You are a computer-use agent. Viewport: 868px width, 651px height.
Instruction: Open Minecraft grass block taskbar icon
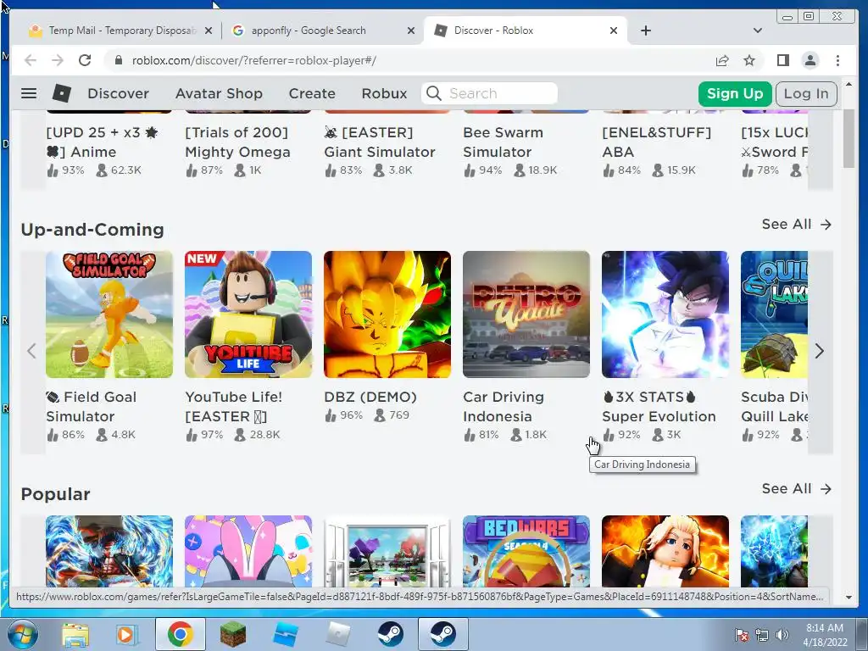click(232, 634)
